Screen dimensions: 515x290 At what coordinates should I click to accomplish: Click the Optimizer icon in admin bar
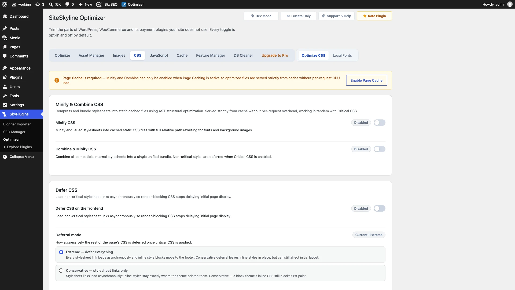pyautogui.click(x=124, y=4)
